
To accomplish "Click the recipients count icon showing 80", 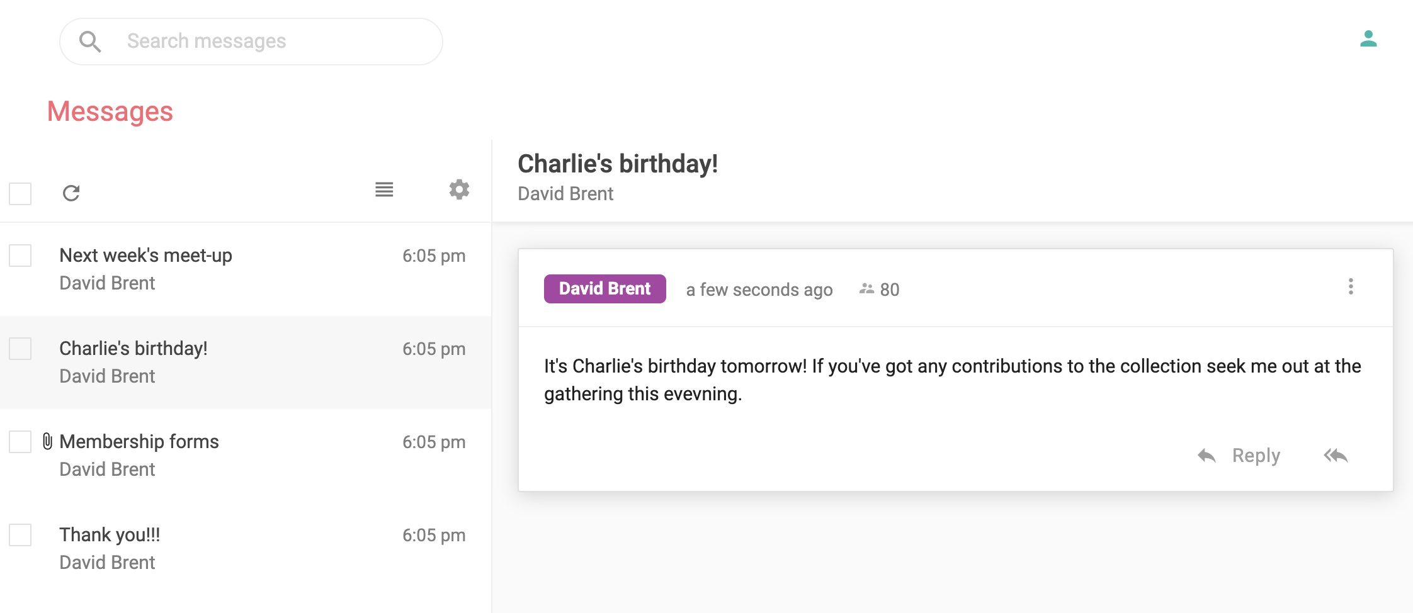I will click(866, 289).
